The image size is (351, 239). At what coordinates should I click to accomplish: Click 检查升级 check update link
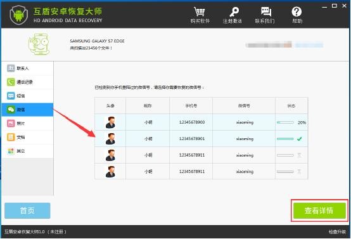[x=337, y=232]
